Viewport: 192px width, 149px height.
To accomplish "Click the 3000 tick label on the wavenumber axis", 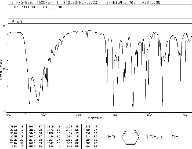I will pos(43,115).
